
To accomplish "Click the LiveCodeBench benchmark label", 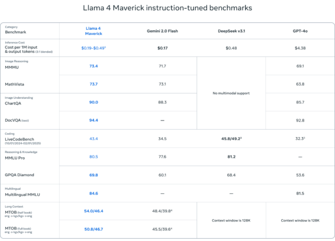I will coord(19,139).
